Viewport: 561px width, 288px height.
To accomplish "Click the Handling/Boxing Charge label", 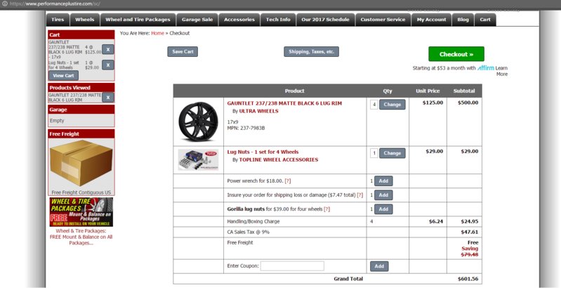I will pyautogui.click(x=253, y=221).
